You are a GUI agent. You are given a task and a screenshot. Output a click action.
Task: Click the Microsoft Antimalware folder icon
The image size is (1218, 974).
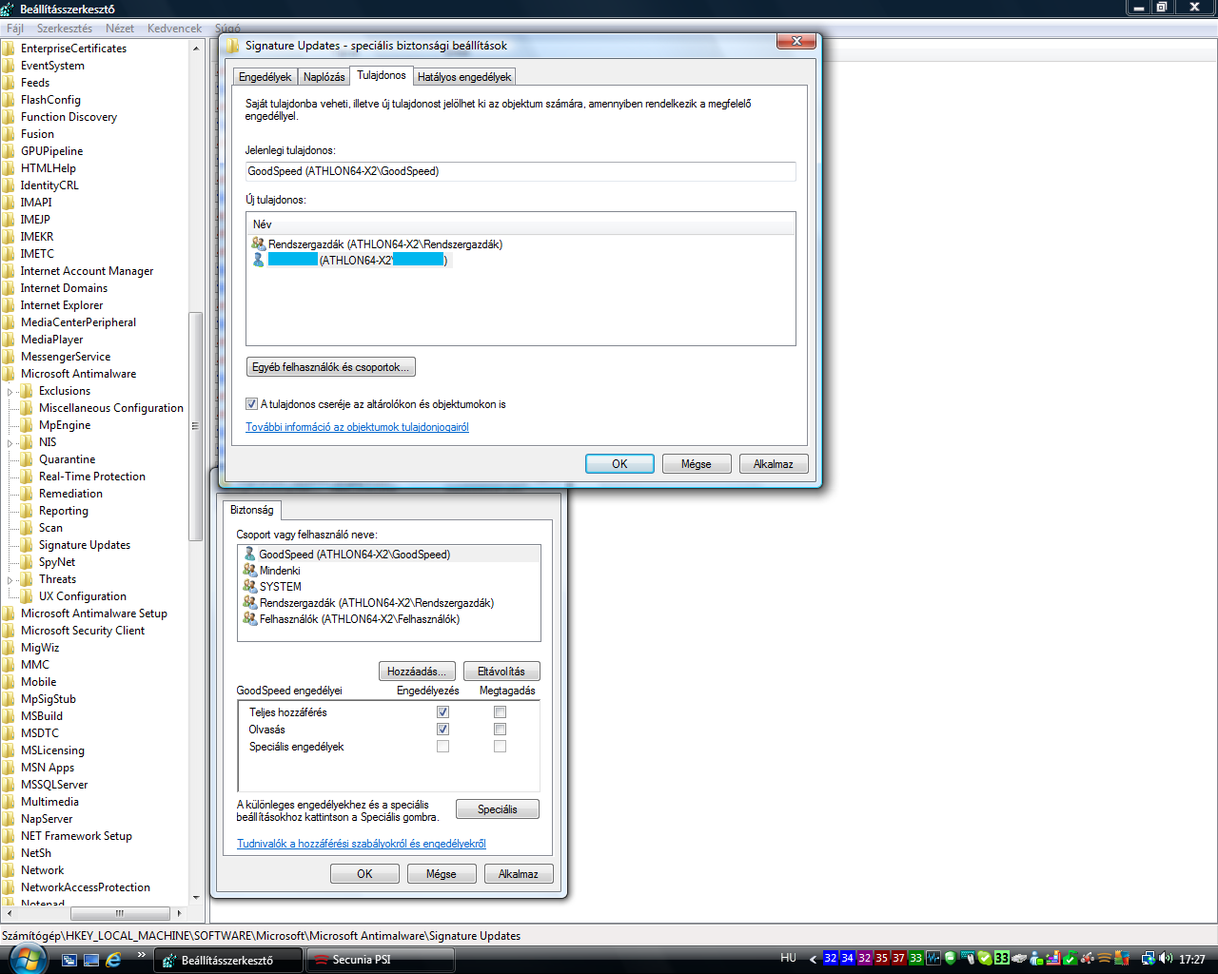coord(9,374)
